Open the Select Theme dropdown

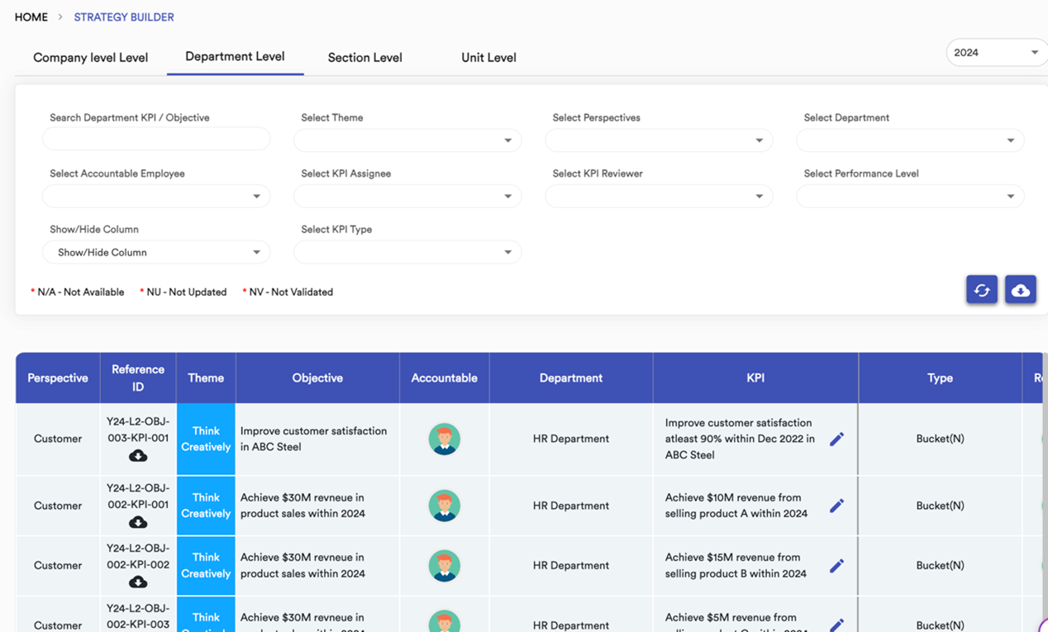click(407, 140)
